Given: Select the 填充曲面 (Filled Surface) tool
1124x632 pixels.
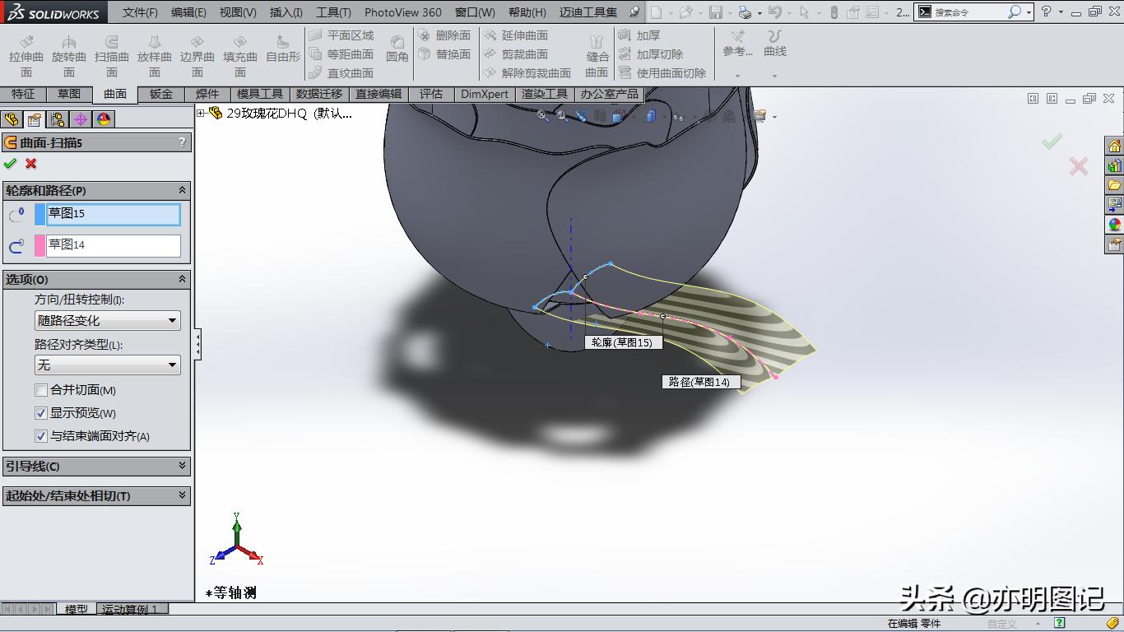Looking at the screenshot, I should [240, 51].
